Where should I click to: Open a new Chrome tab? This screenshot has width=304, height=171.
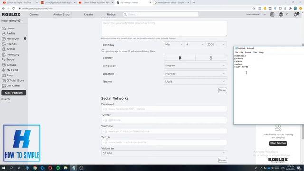click(194, 3)
